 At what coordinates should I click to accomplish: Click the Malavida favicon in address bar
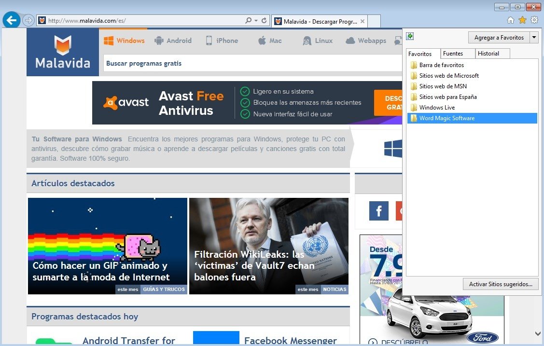42,20
